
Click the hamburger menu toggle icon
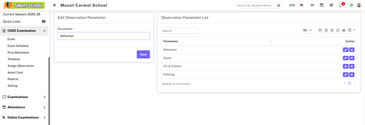pyautogui.click(x=54, y=5)
